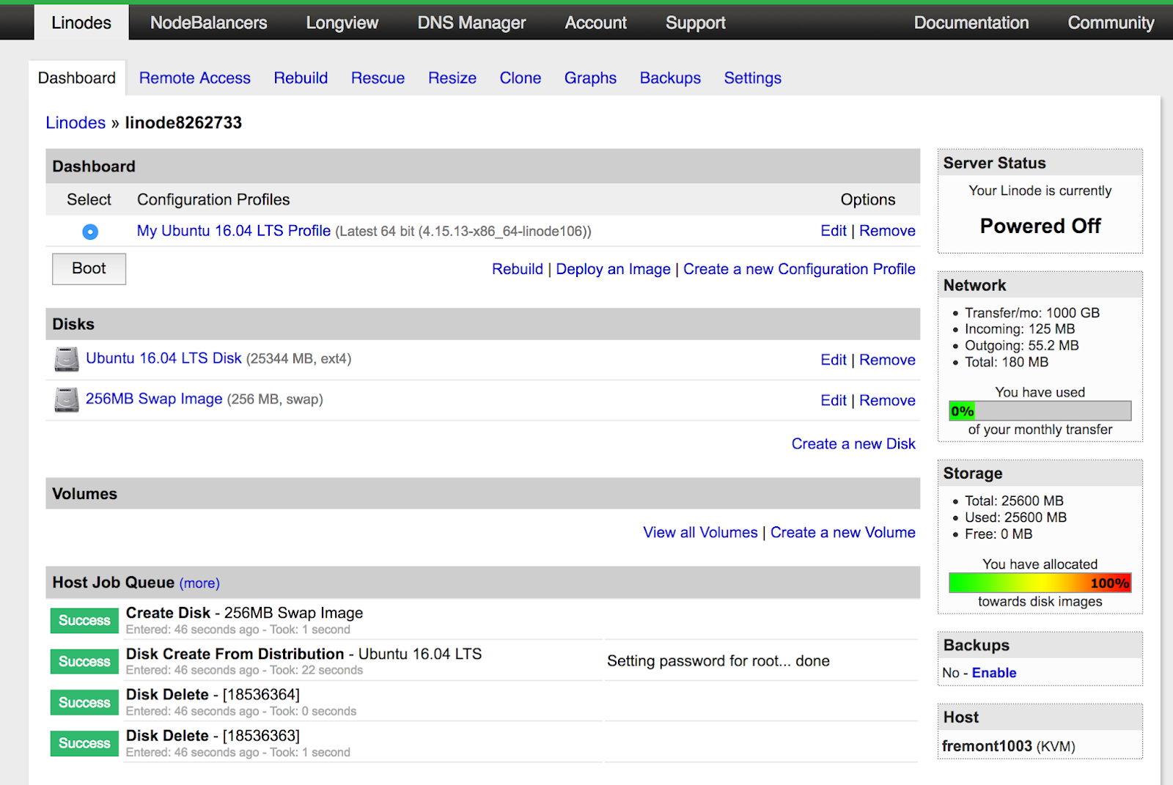Switch to the Remote Access tab

click(195, 78)
